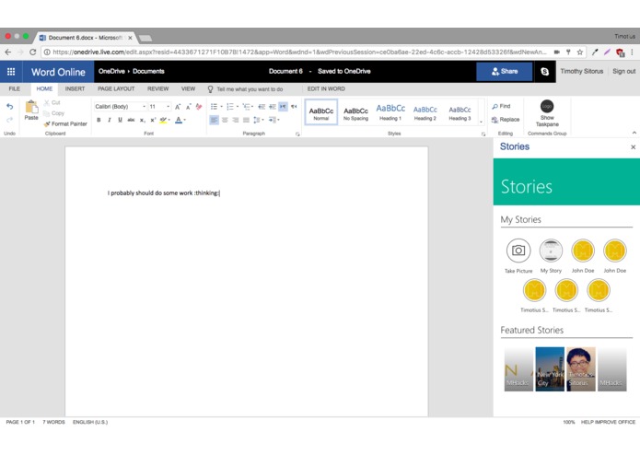
Task: Click the Increase Indent icon
Action: [273, 107]
